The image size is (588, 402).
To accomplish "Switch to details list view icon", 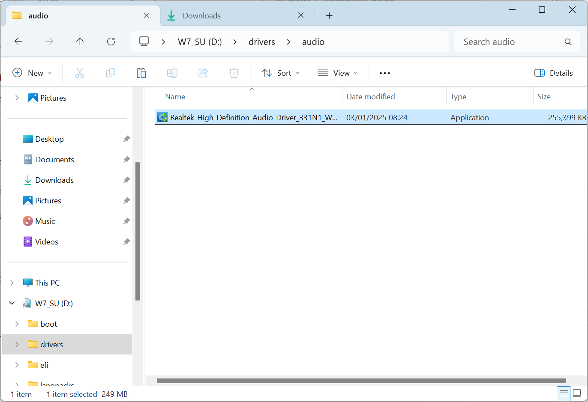I will tap(564, 393).
